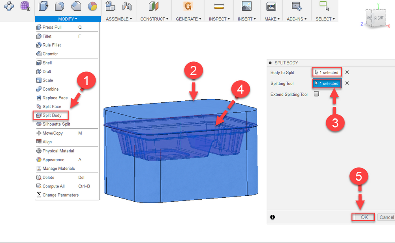This screenshot has width=395, height=243.
Task: Open the Make dropdown
Action: coord(271,19)
